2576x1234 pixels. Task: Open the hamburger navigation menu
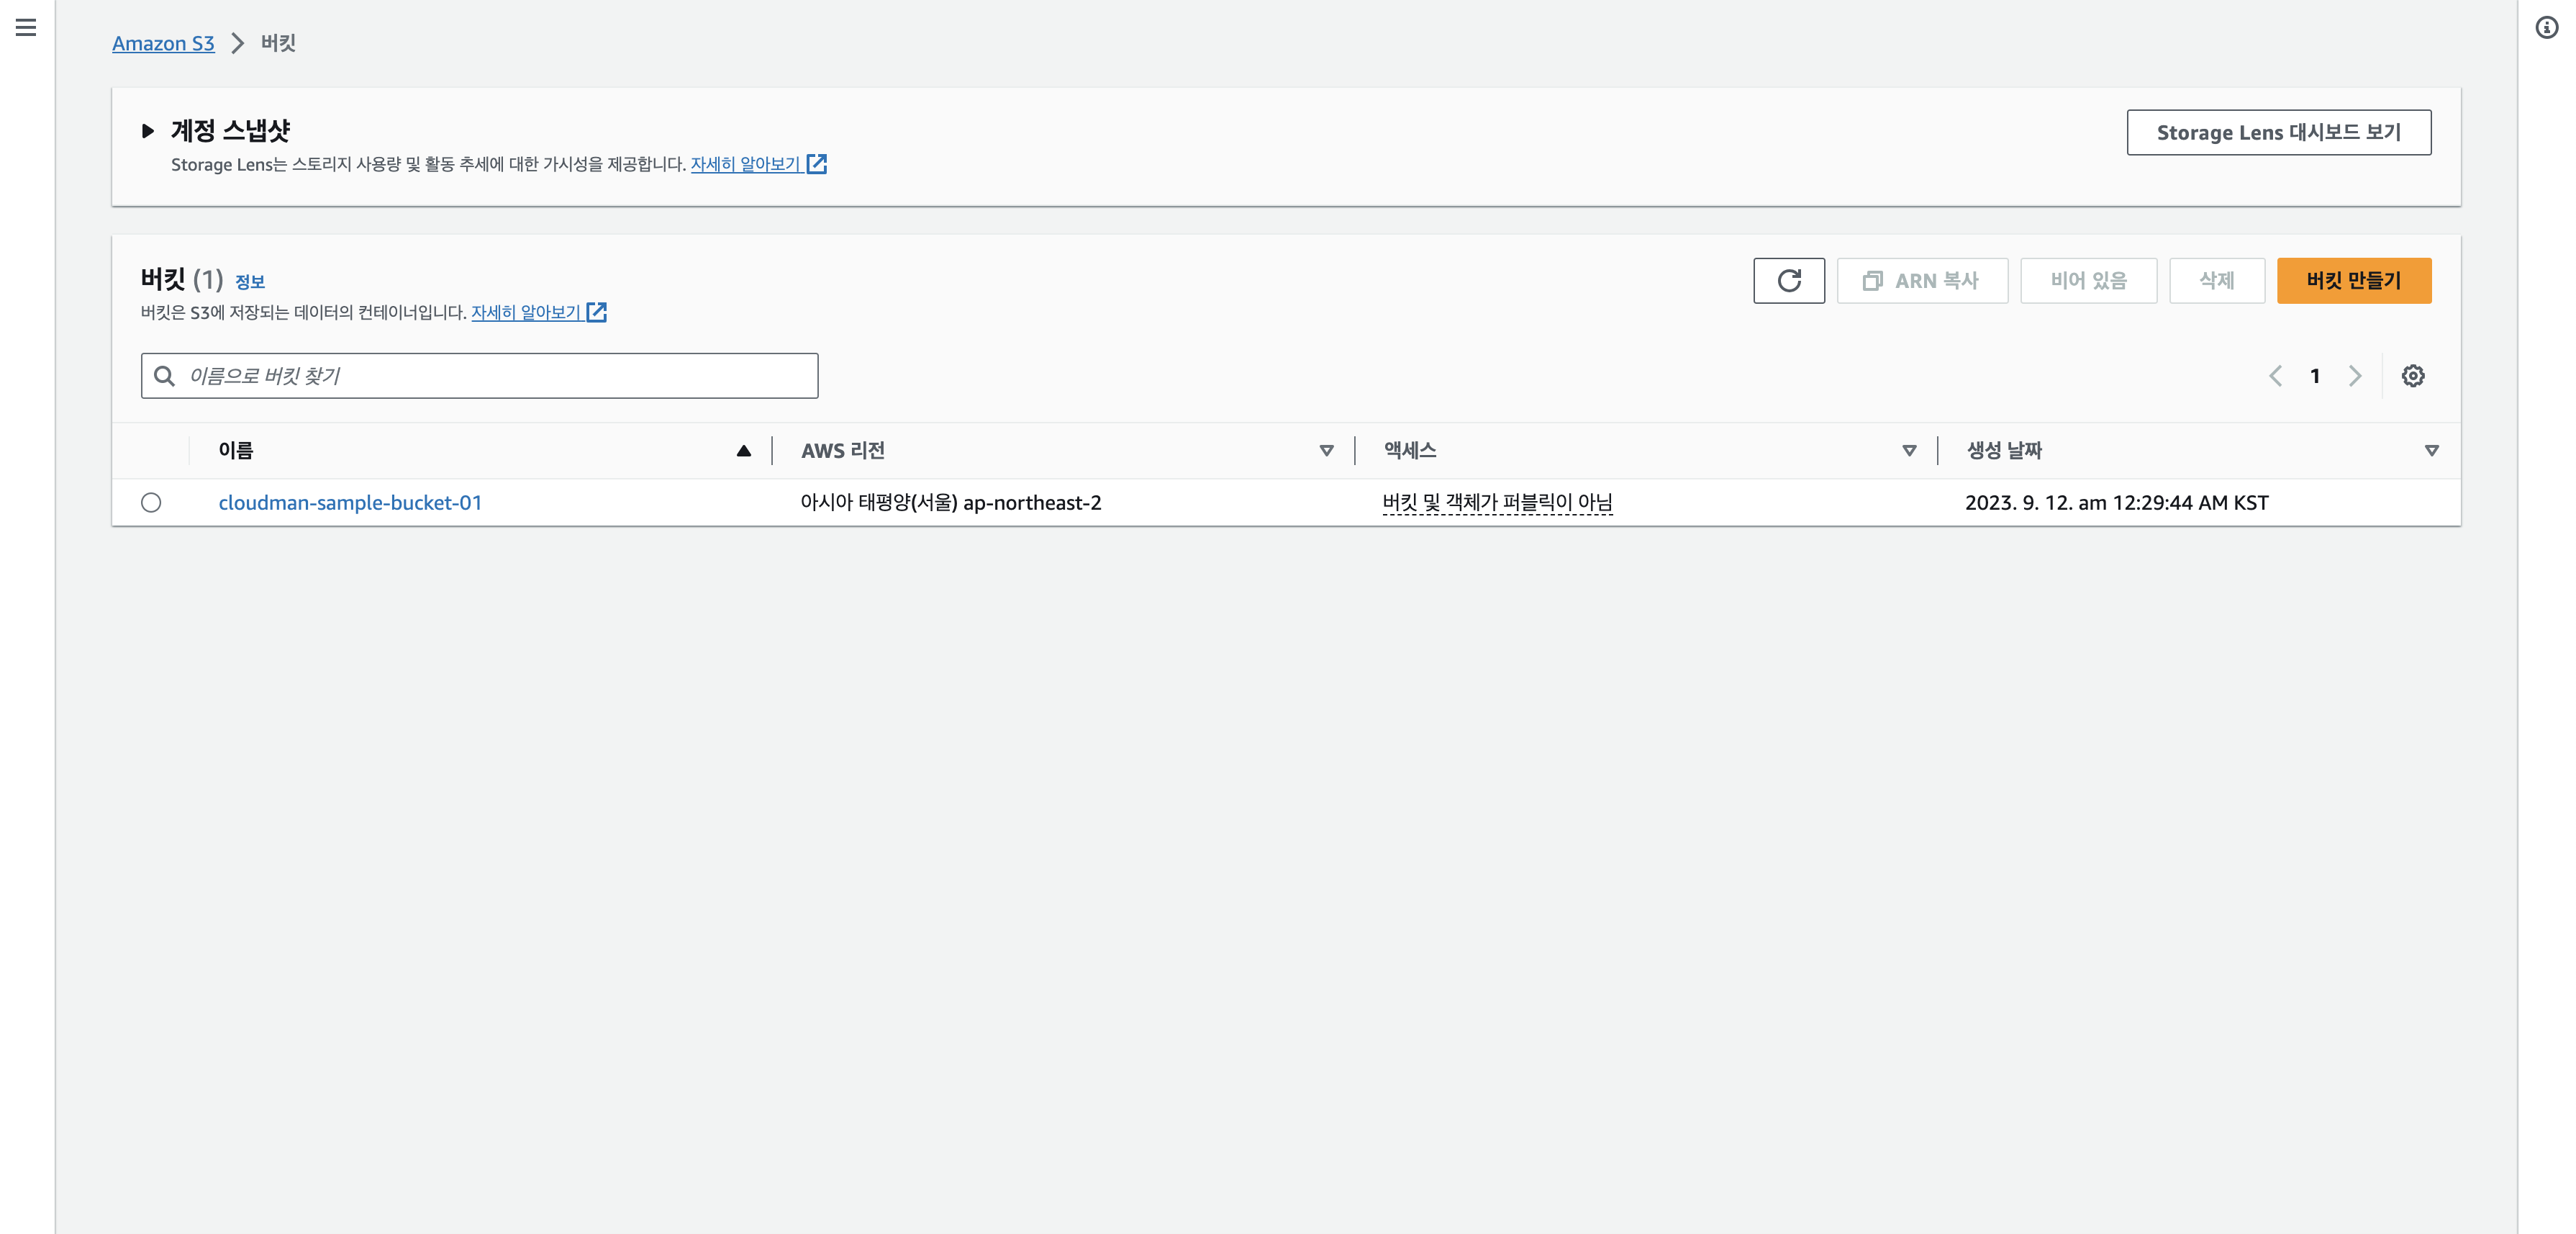pos(26,27)
